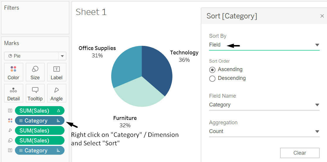
Task: Open the Pie mark type dropdown
Action: [62, 56]
